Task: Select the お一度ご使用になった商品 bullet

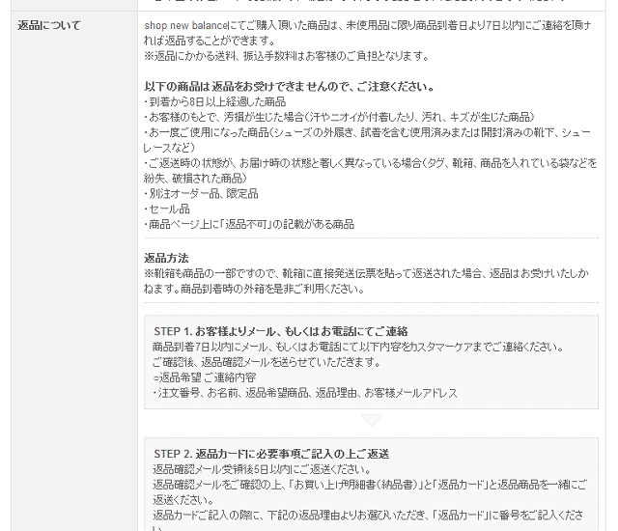Action: tap(367, 132)
